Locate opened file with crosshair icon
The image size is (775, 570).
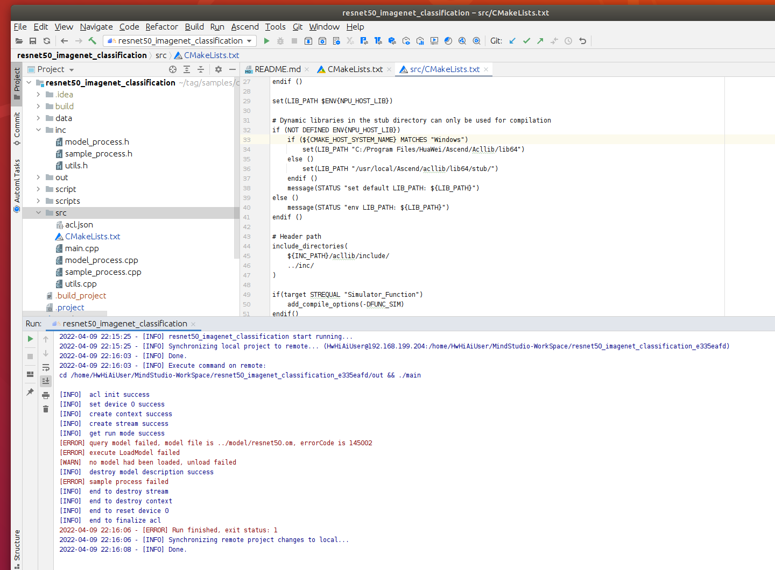tap(173, 69)
